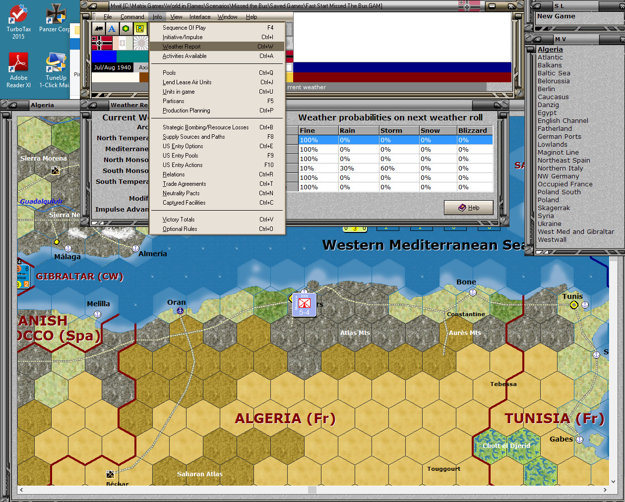Choose Victory Totals menu entry
This screenshot has height=502, width=625.
217,220
